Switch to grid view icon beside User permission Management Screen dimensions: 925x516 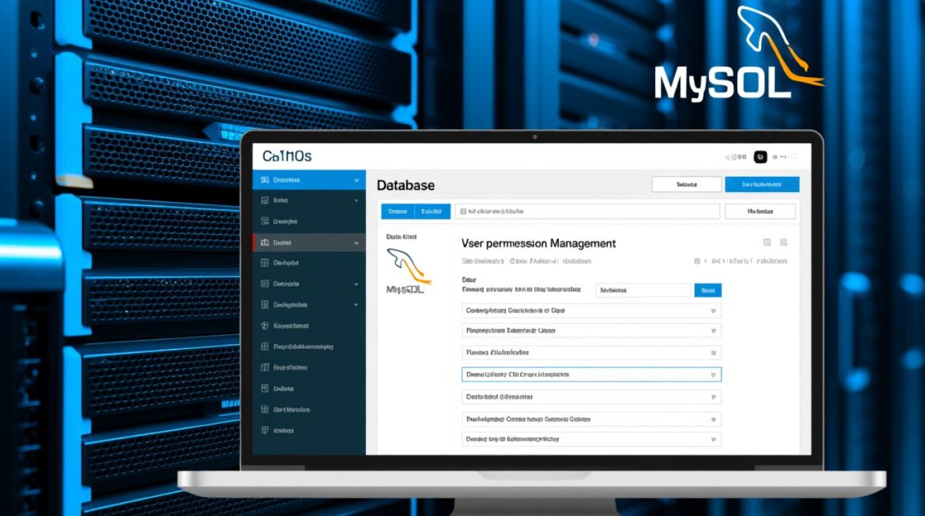point(767,243)
